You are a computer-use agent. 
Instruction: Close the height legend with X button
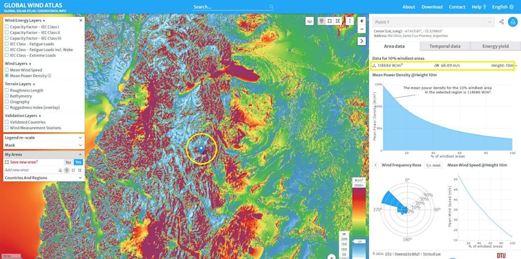pos(331,257)
